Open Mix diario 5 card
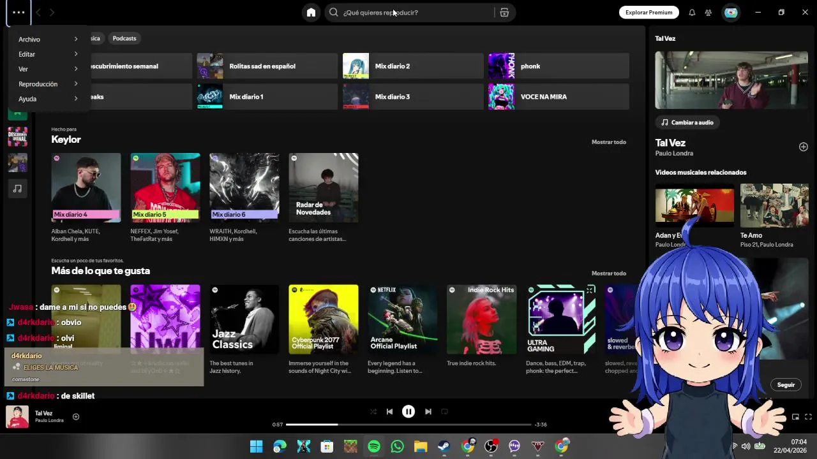817x459 pixels. pyautogui.click(x=165, y=198)
